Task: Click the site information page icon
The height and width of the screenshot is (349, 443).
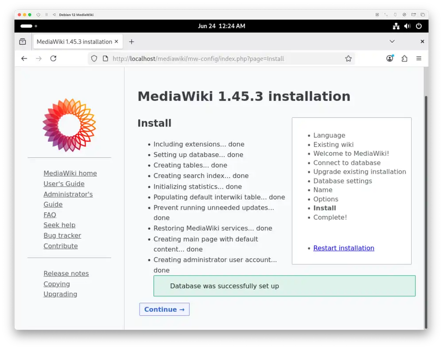Action: click(105, 58)
